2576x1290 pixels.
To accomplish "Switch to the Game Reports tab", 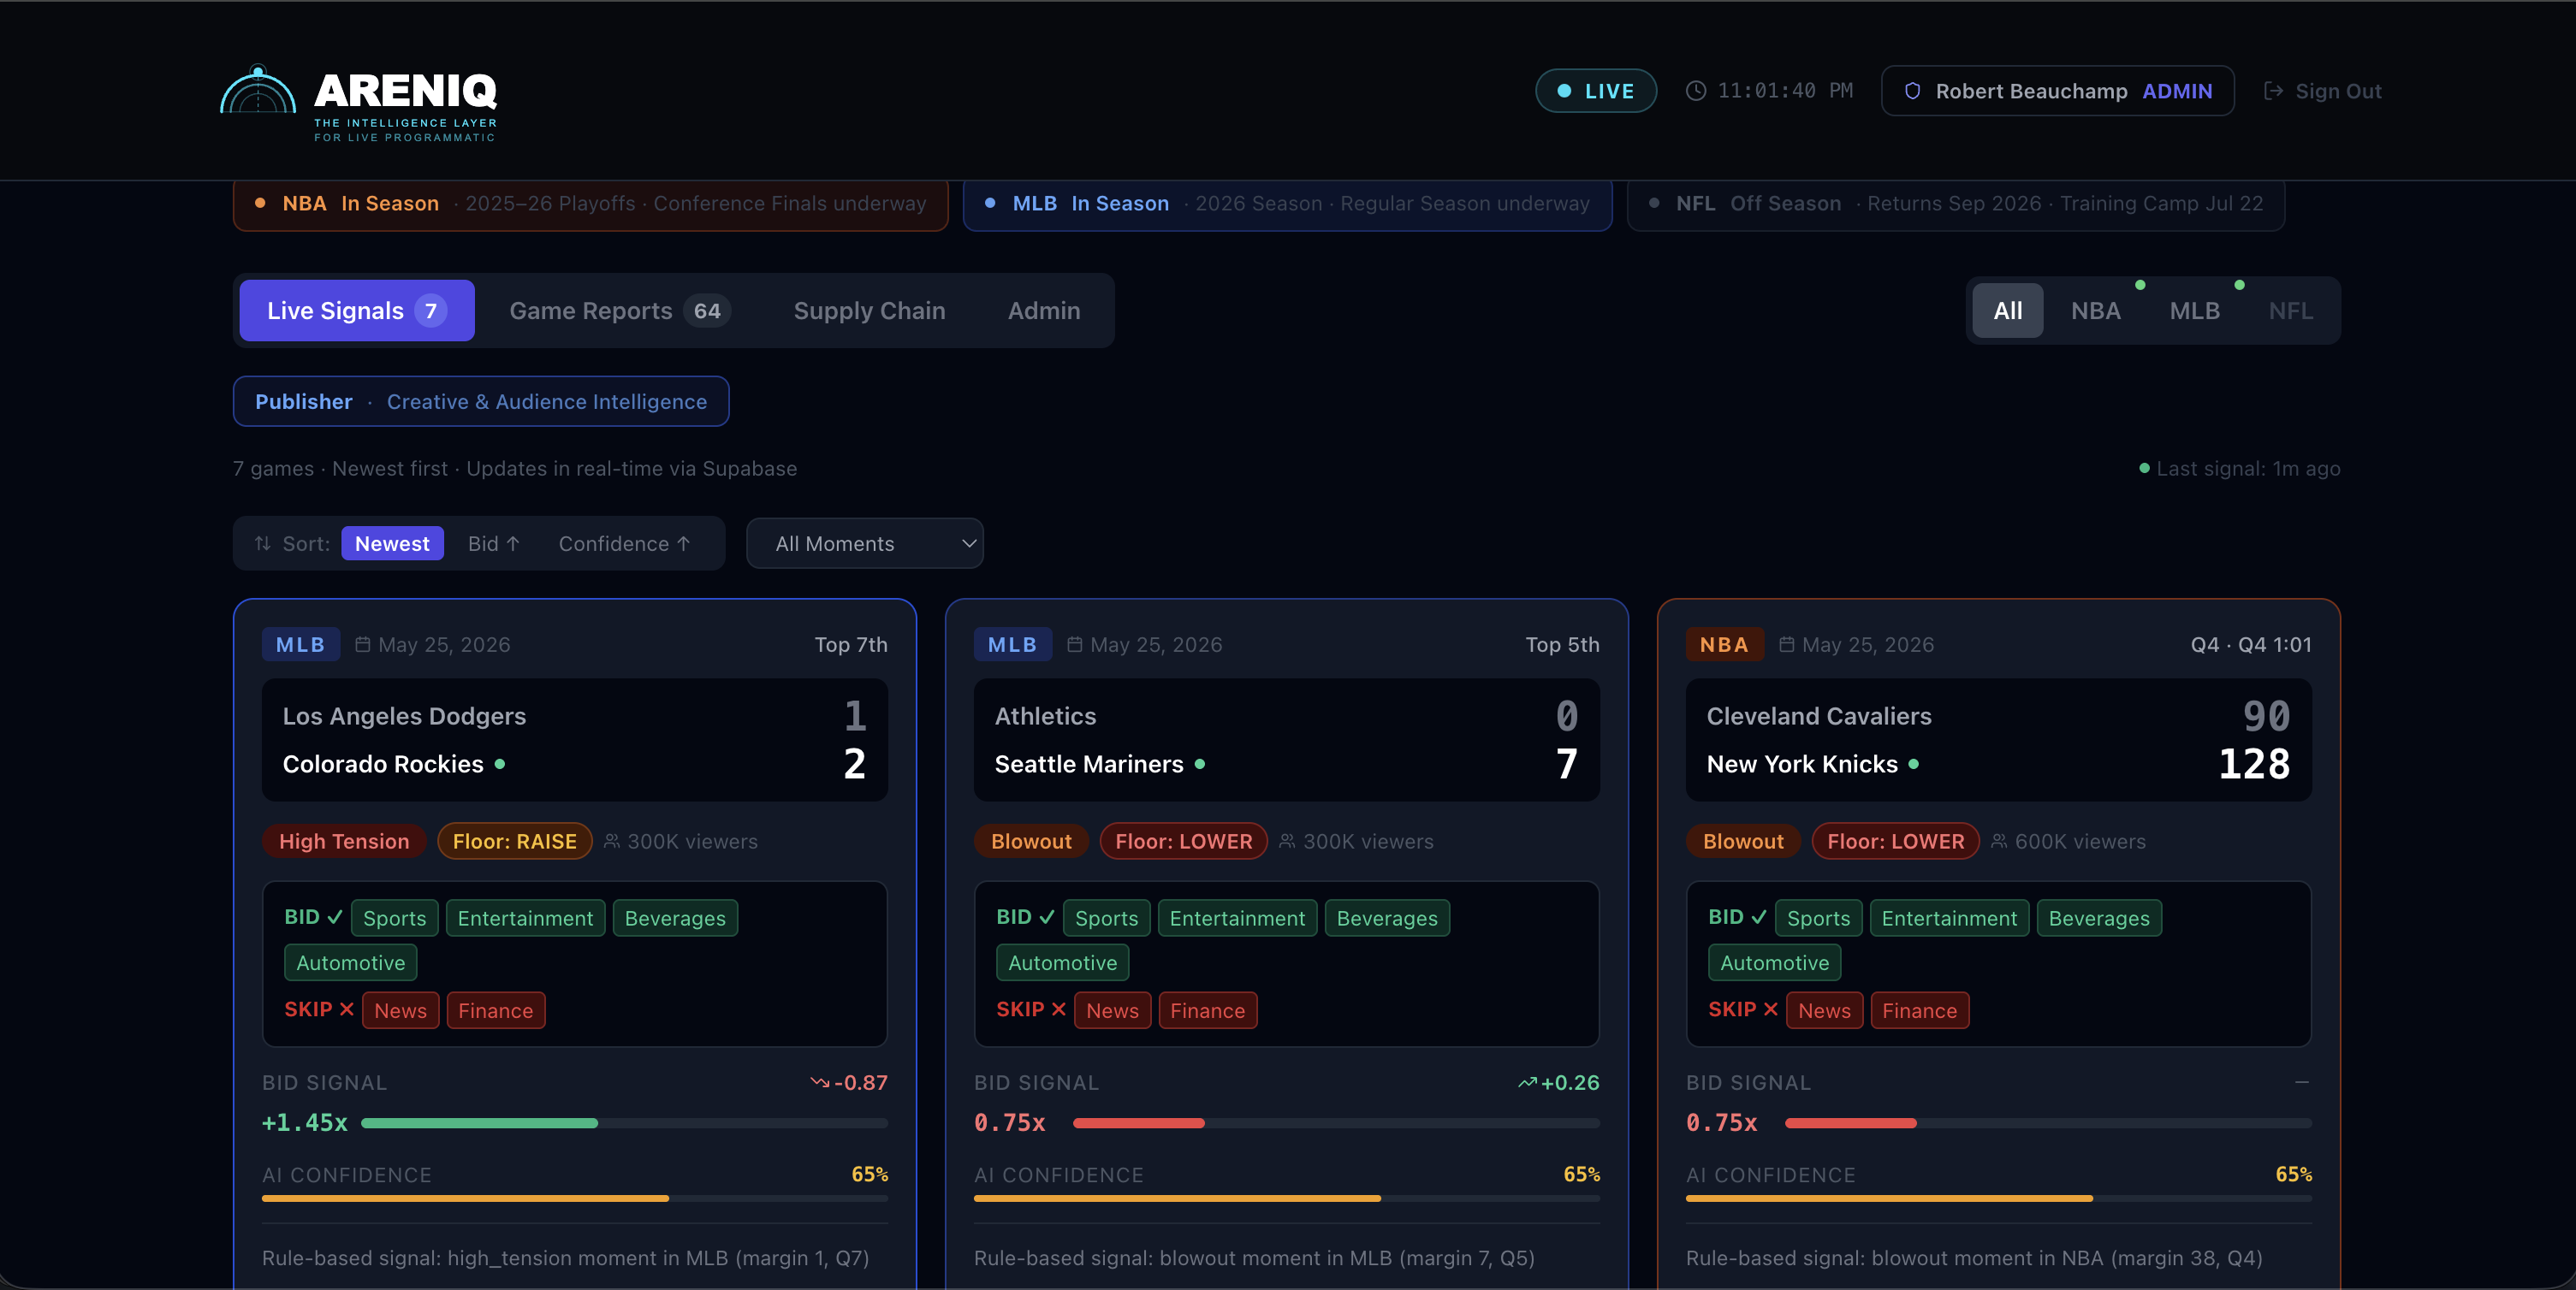I will [x=620, y=311].
